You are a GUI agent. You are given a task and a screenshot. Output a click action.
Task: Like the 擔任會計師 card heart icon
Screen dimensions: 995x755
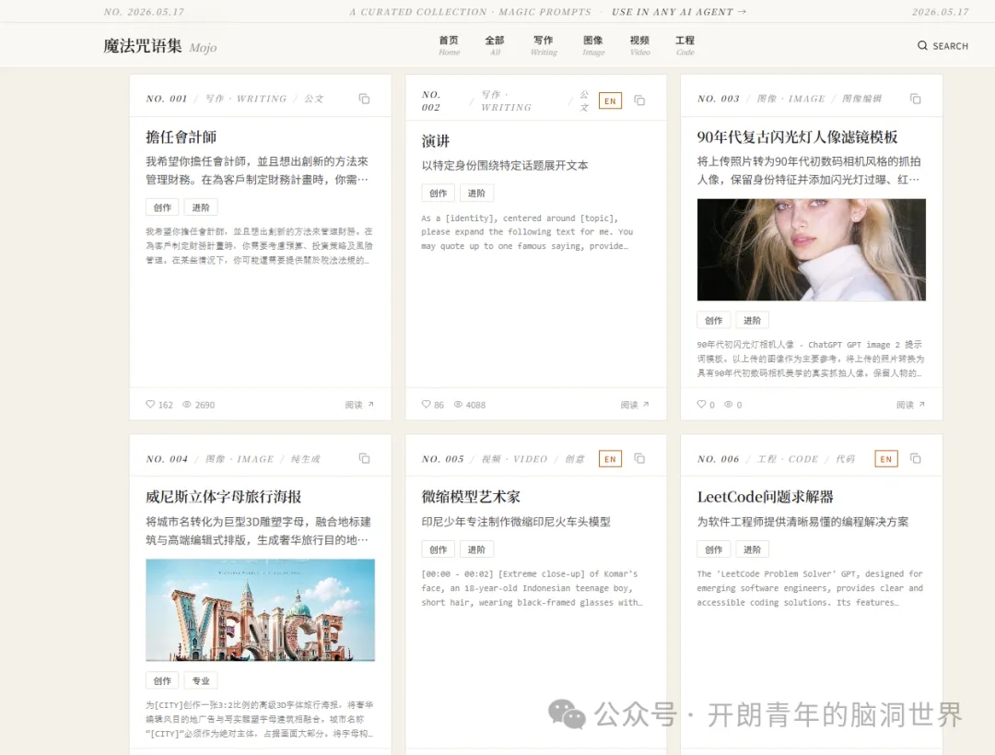(x=150, y=404)
